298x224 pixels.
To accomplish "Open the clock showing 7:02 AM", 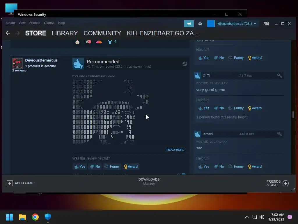I will coord(276,217).
